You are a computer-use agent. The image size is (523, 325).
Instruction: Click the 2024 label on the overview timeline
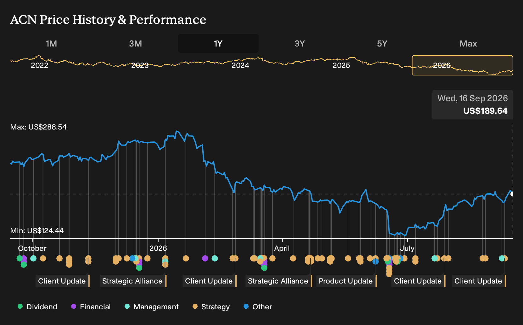click(240, 65)
